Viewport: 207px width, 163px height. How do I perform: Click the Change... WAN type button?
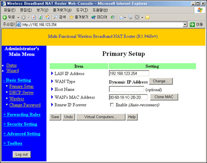point(161,81)
